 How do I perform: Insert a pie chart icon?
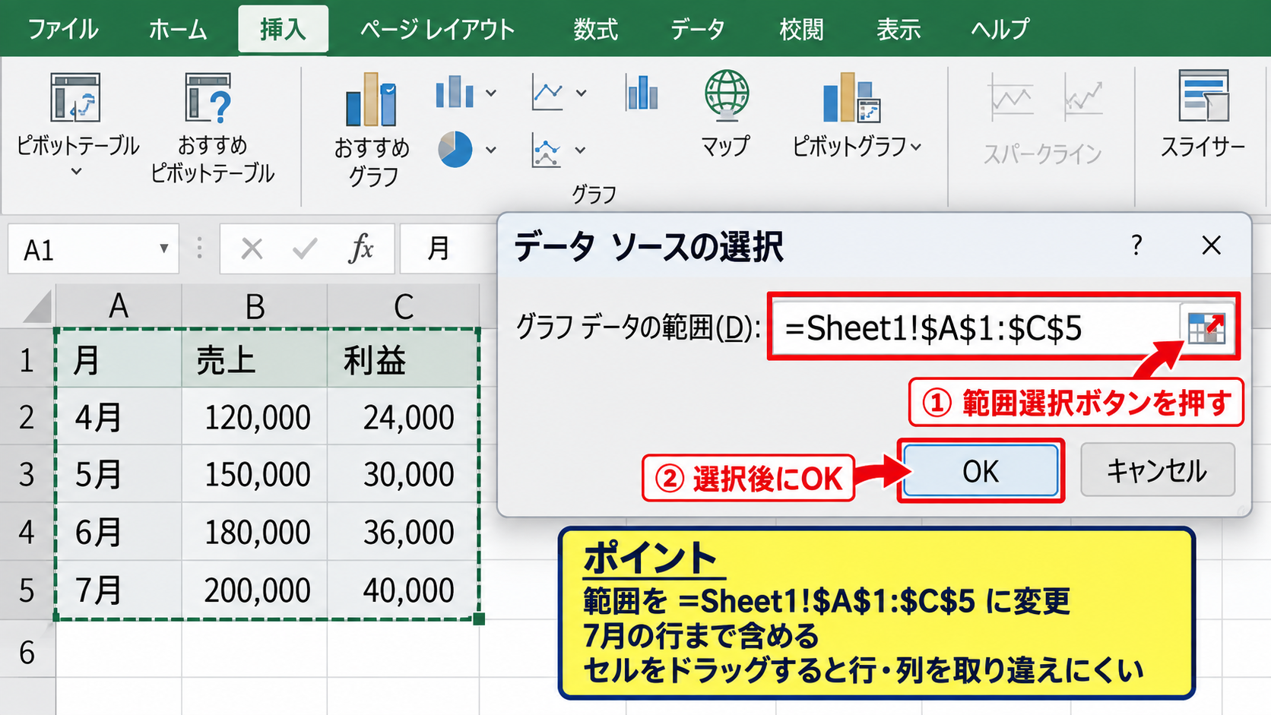[x=455, y=149]
